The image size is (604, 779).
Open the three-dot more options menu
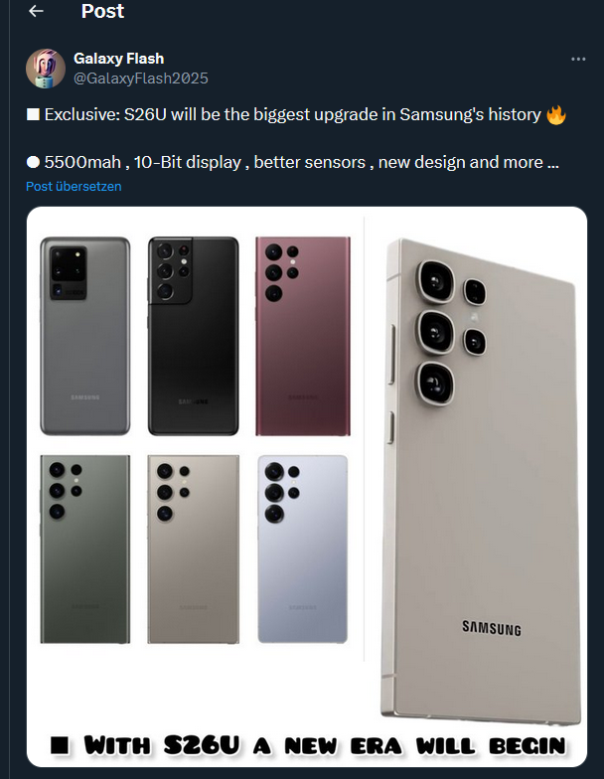(578, 60)
